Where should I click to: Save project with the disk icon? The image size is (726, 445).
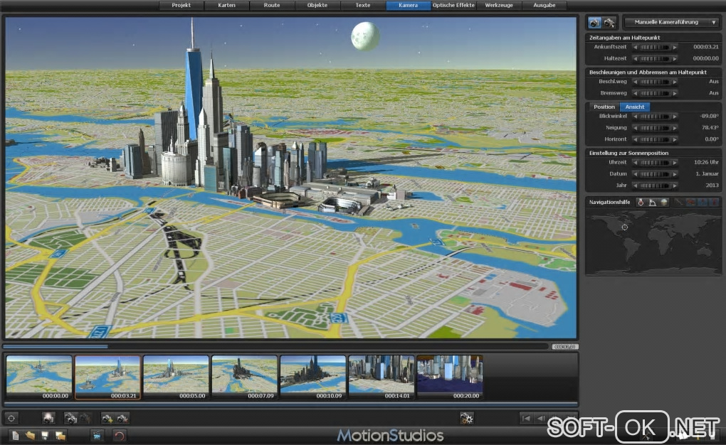pos(45,435)
